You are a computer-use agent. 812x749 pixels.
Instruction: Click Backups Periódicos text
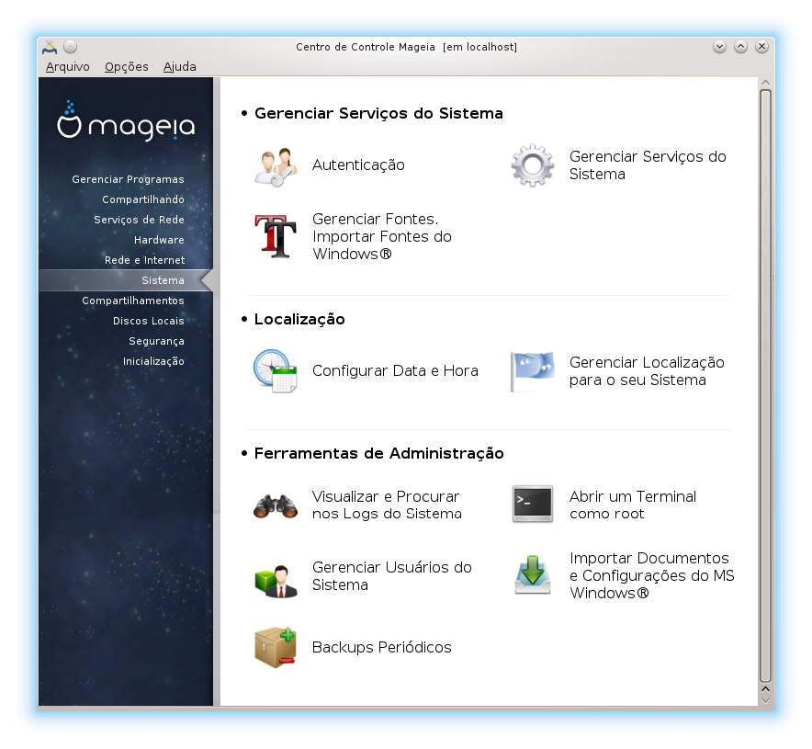coord(382,648)
